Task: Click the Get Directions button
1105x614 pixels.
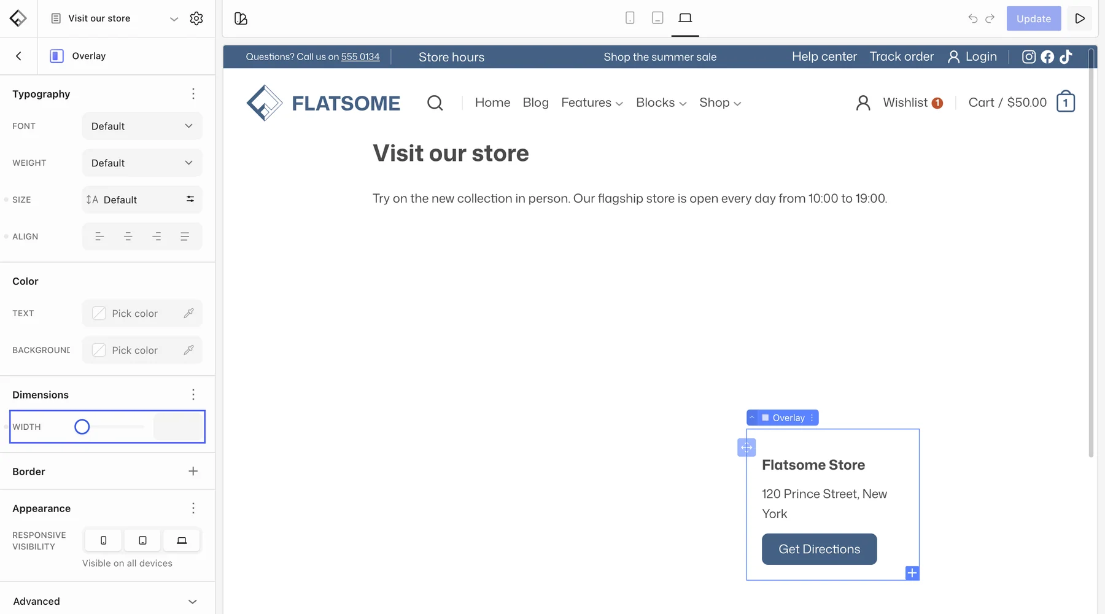Action: coord(819,549)
